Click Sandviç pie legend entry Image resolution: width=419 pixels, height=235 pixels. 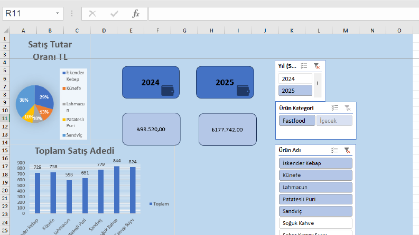[x=72, y=135]
